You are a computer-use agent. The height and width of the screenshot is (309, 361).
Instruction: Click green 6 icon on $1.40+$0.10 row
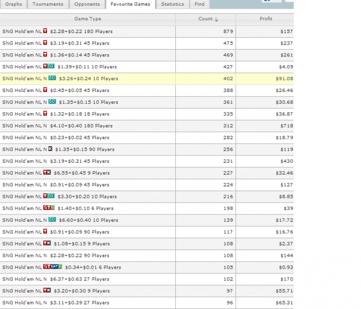click(53, 208)
